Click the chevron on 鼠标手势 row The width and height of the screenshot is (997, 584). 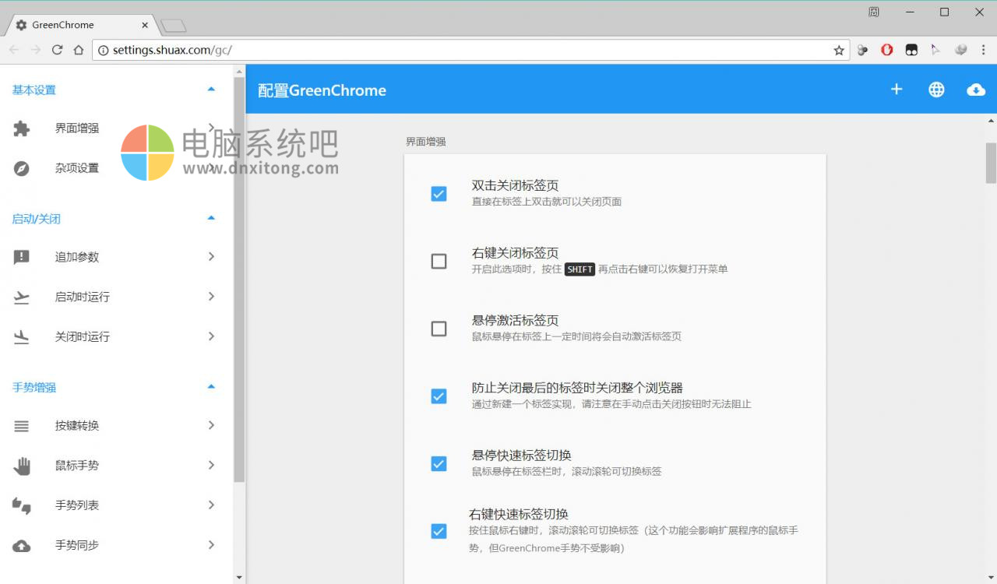(x=211, y=465)
